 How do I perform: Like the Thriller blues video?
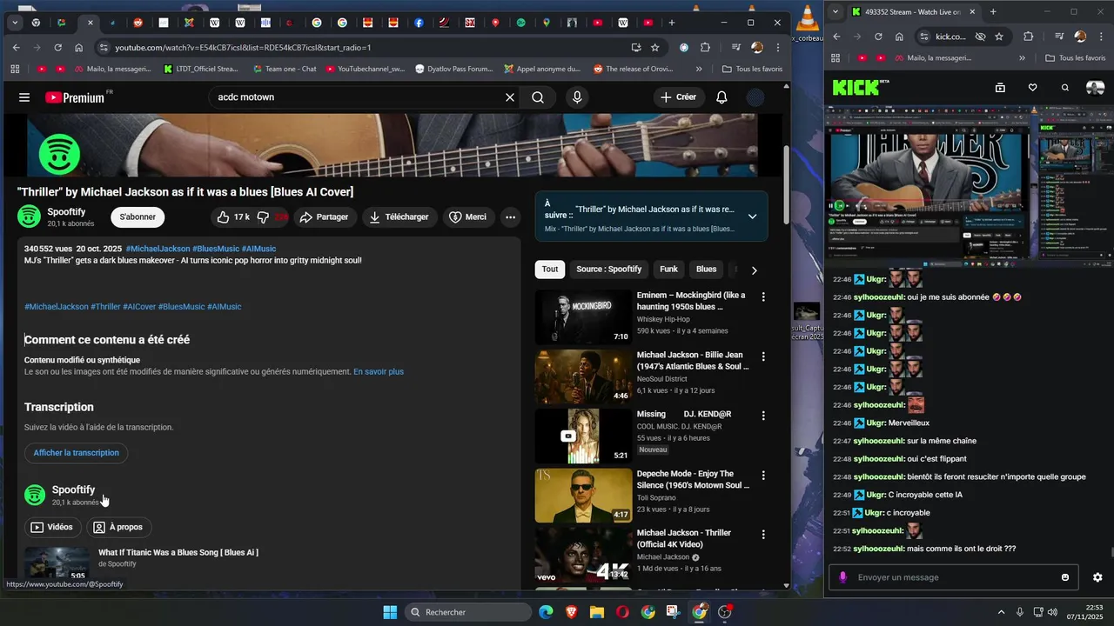coord(232,216)
